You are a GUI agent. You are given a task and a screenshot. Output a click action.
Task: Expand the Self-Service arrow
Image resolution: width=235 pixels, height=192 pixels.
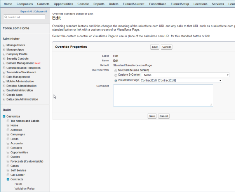(8, 170)
